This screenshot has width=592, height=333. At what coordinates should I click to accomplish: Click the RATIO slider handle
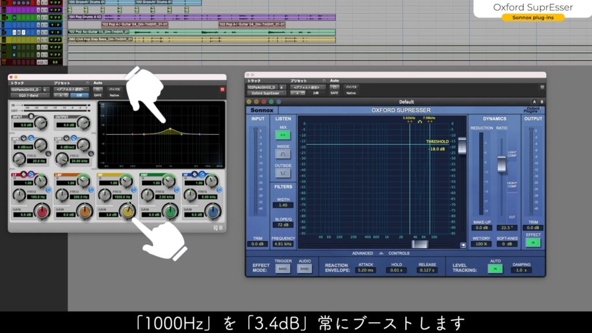click(501, 164)
